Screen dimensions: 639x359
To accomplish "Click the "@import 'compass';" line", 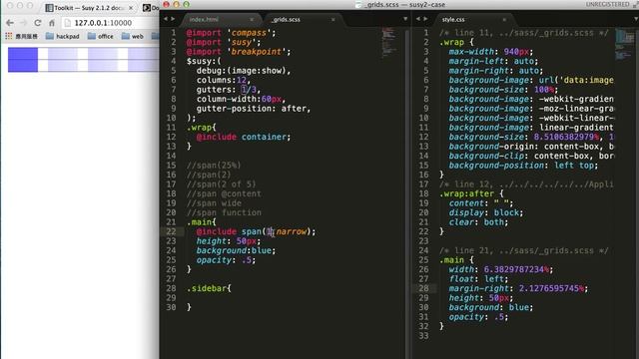I will pyautogui.click(x=231, y=33).
